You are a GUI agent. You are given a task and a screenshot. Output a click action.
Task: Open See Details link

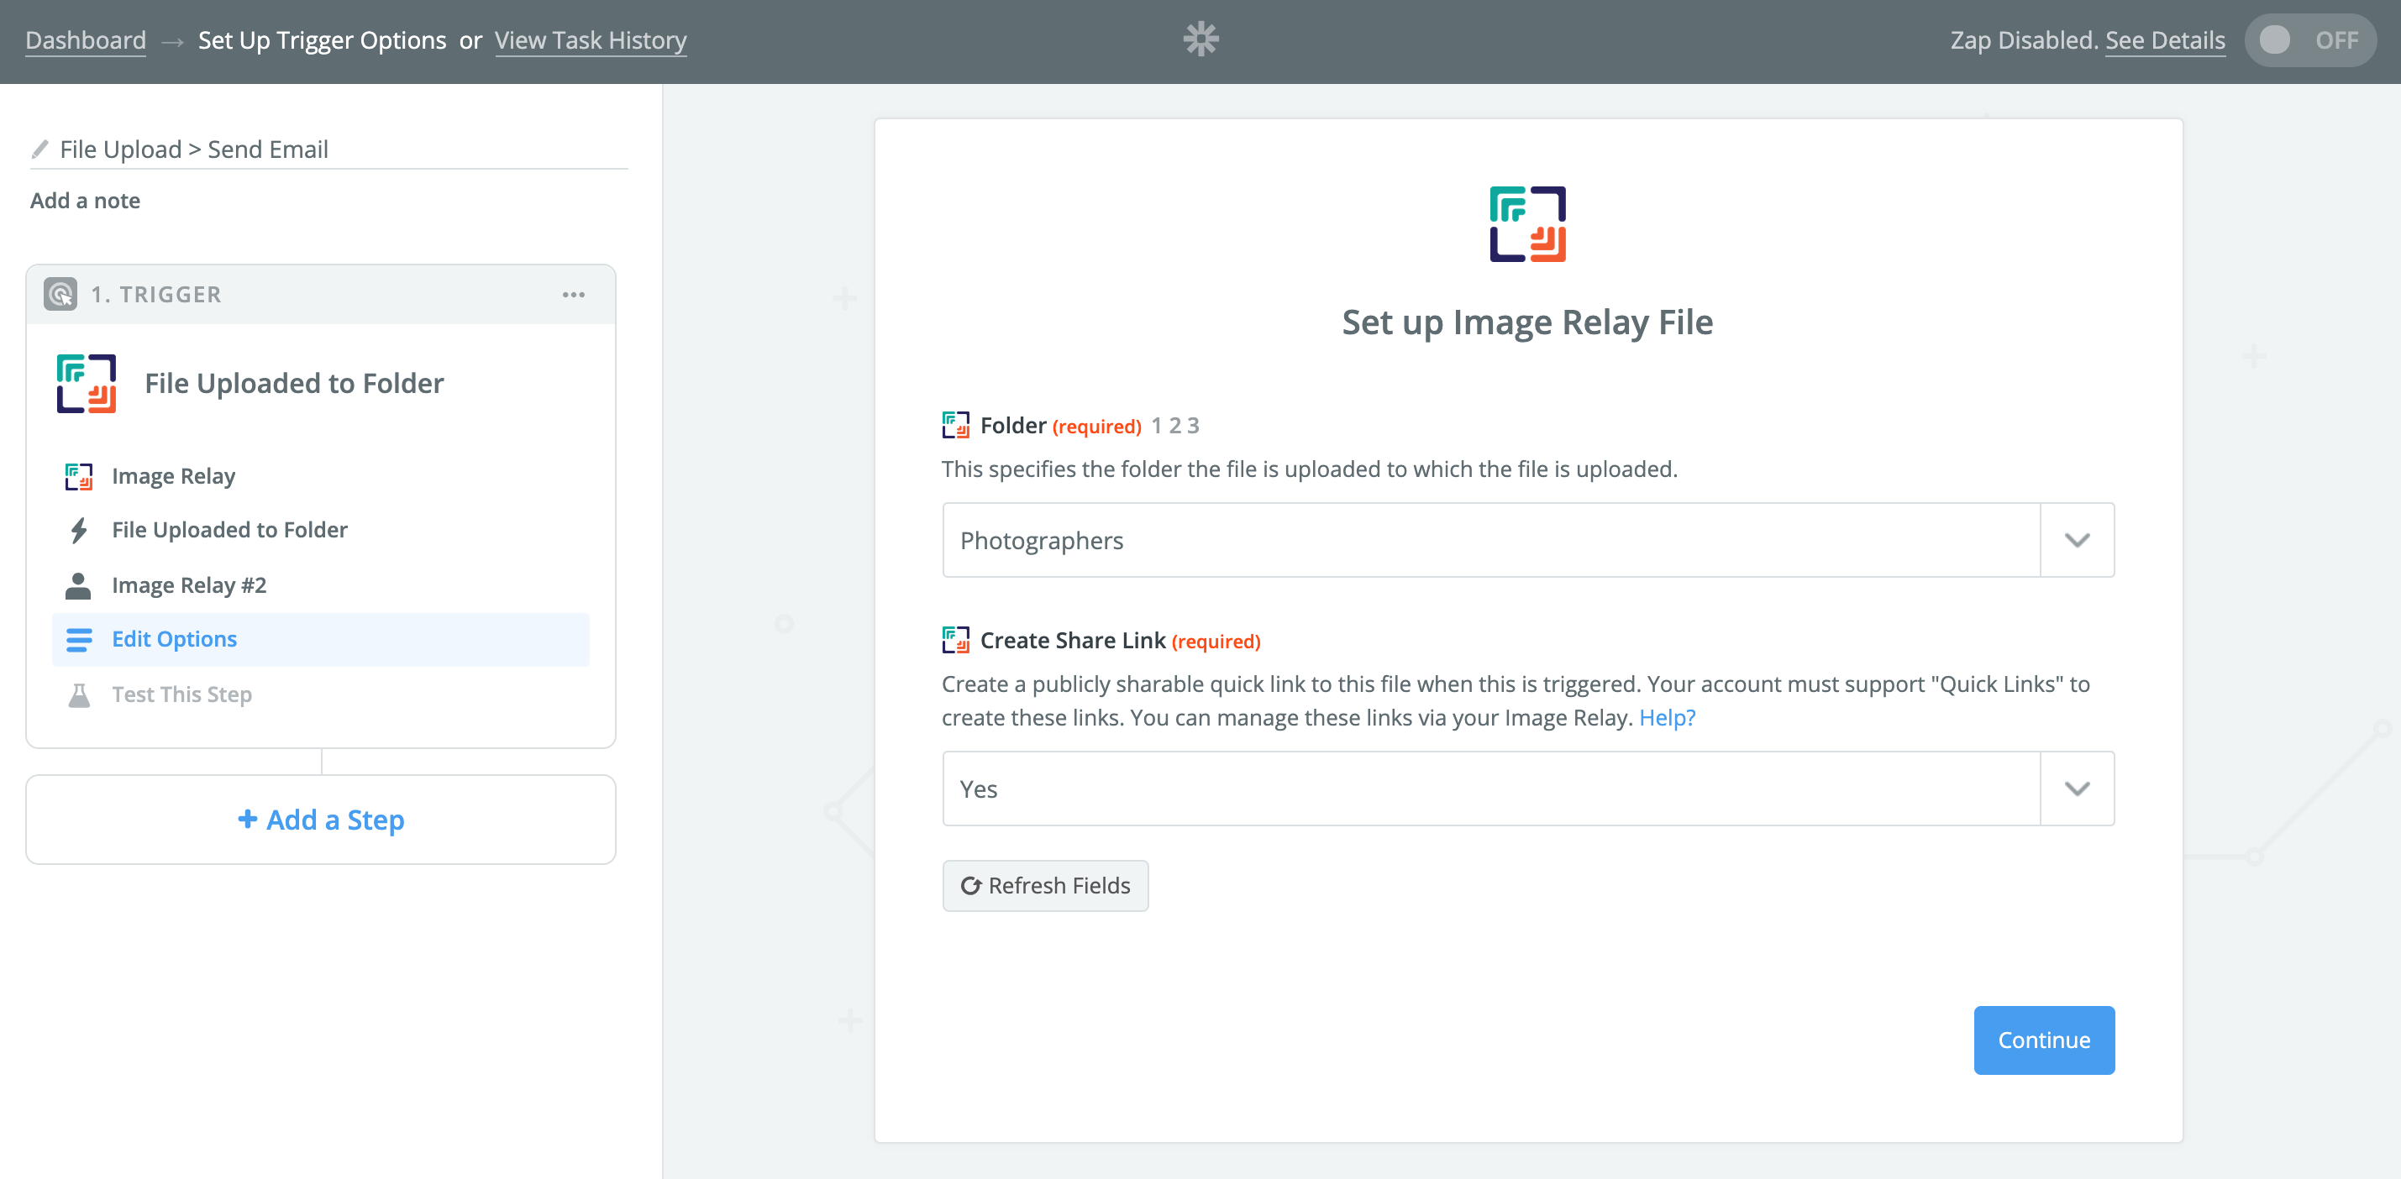pyautogui.click(x=2164, y=40)
